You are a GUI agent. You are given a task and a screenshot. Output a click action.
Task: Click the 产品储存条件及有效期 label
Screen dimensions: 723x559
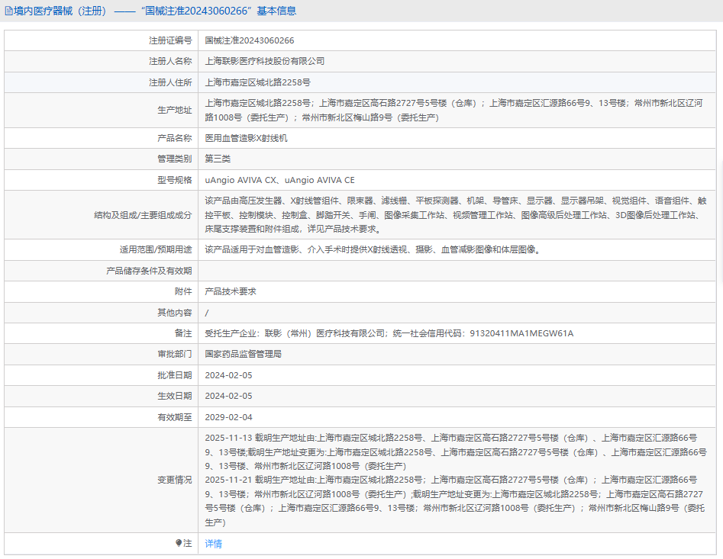click(x=149, y=271)
